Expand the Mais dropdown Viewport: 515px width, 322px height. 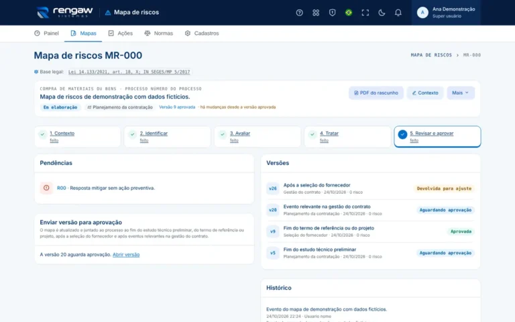click(461, 93)
